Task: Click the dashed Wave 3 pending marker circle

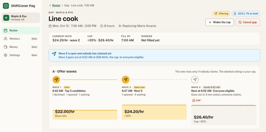Action: tap(195, 80)
